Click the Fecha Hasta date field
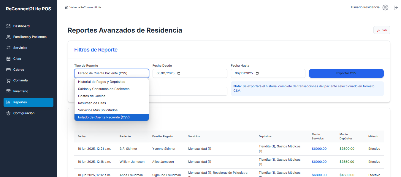The width and height of the screenshot is (401, 177). click(268, 73)
